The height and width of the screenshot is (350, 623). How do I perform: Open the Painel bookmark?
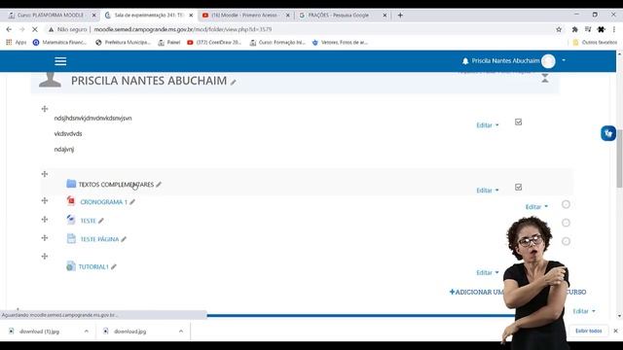tap(168, 42)
